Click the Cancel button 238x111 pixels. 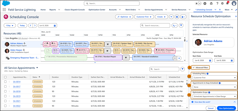pyautogui.click(x=211, y=108)
